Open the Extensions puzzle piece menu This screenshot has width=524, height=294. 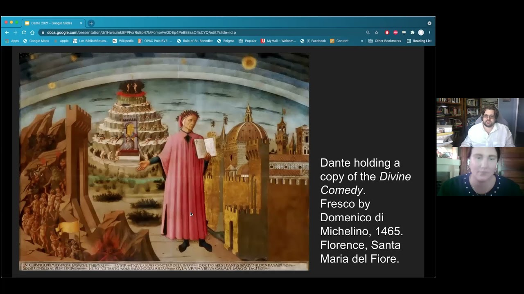click(x=412, y=33)
